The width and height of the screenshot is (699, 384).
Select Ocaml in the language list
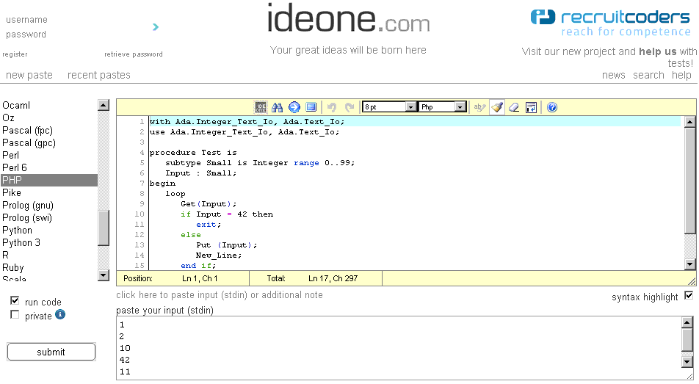point(49,105)
